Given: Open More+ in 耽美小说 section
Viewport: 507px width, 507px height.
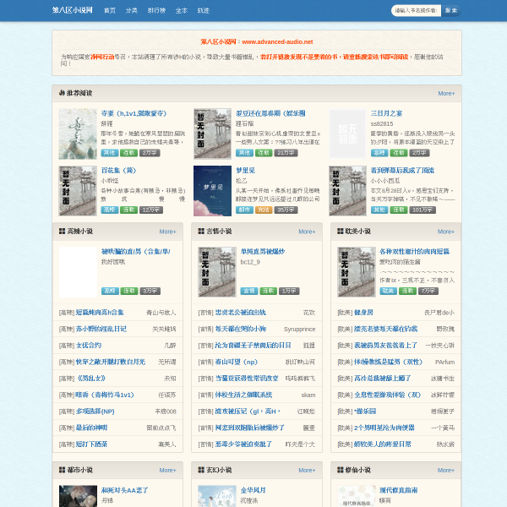Looking at the screenshot, I should tap(446, 232).
